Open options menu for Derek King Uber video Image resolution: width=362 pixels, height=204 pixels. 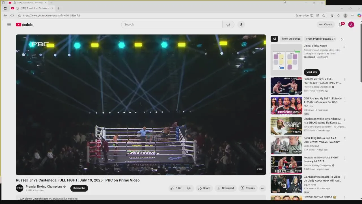pos(345,139)
